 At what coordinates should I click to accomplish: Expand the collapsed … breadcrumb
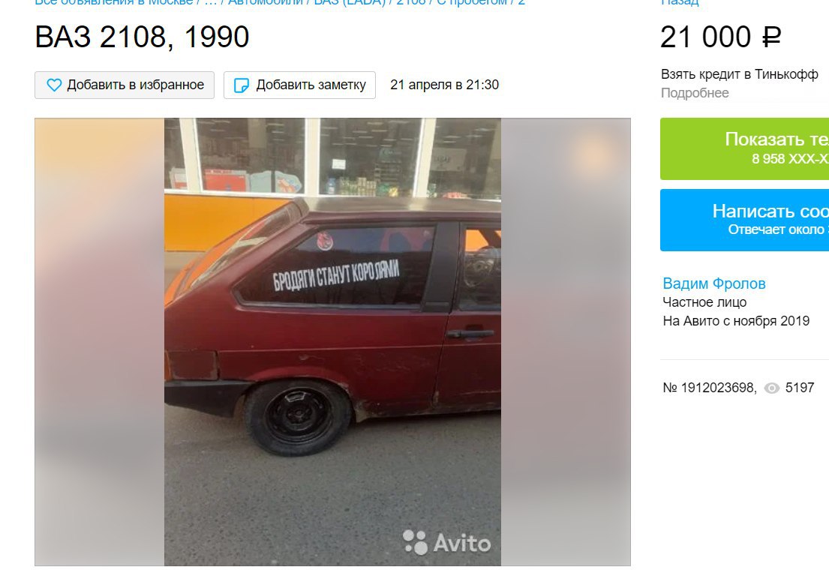pyautogui.click(x=210, y=2)
